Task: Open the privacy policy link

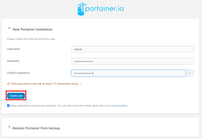Action: (119, 106)
